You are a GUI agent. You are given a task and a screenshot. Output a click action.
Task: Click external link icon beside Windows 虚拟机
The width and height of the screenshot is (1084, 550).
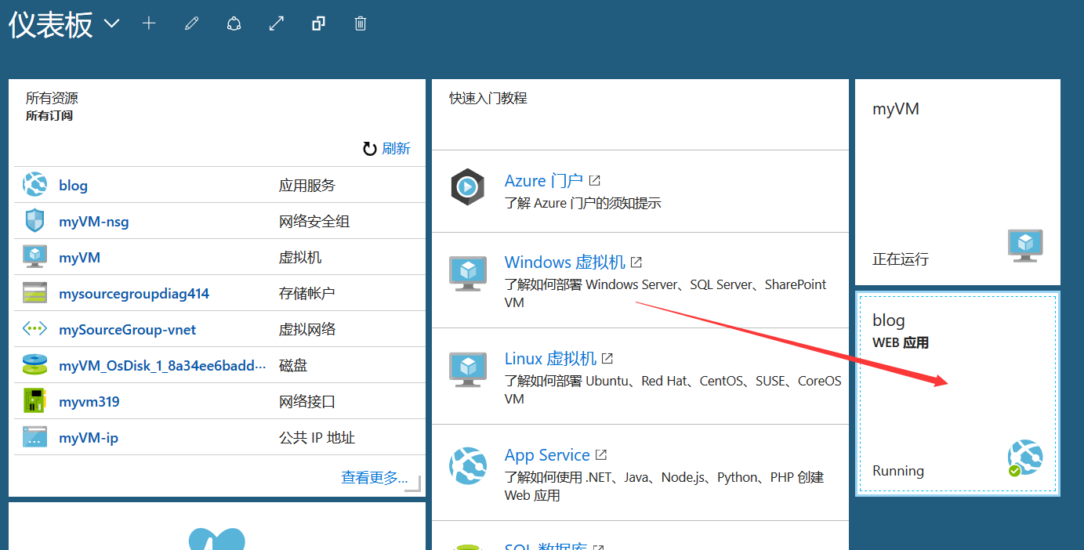[x=636, y=262]
